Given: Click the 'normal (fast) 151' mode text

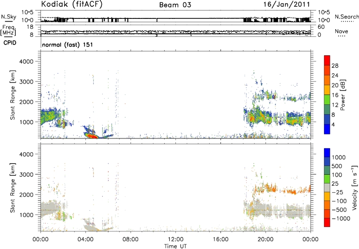Looking at the screenshot, I should click(68, 44).
